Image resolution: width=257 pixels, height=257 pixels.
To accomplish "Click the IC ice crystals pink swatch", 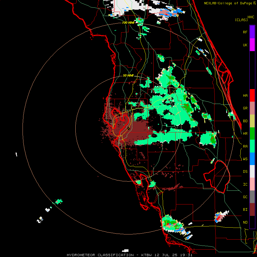I will pos(252,184).
